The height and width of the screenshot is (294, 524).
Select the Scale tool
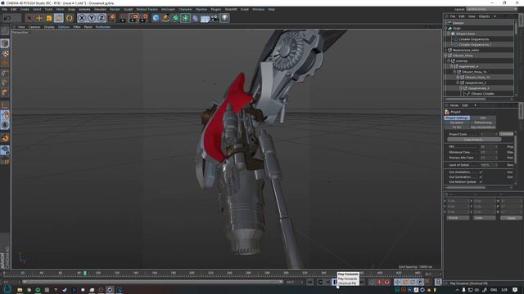[49, 18]
